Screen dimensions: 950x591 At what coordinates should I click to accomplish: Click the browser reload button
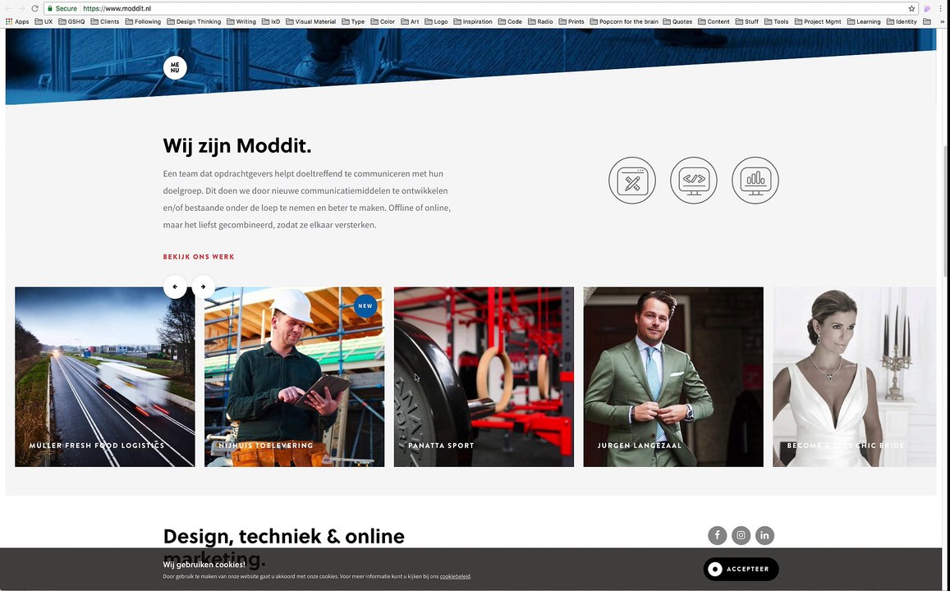click(35, 8)
